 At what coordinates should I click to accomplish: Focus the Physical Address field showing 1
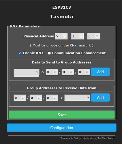[77, 36]
